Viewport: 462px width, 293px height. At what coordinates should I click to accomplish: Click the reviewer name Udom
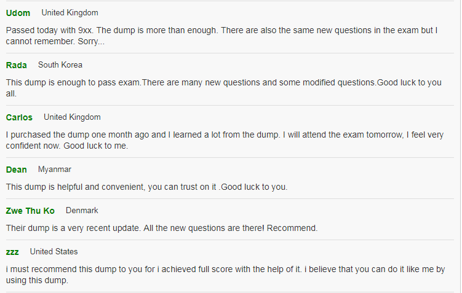[x=18, y=13]
